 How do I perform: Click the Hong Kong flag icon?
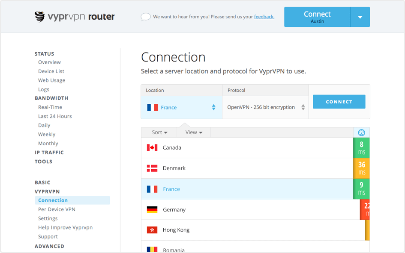[x=152, y=230]
